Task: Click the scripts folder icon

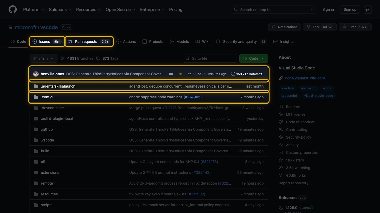Action: (x=36, y=205)
